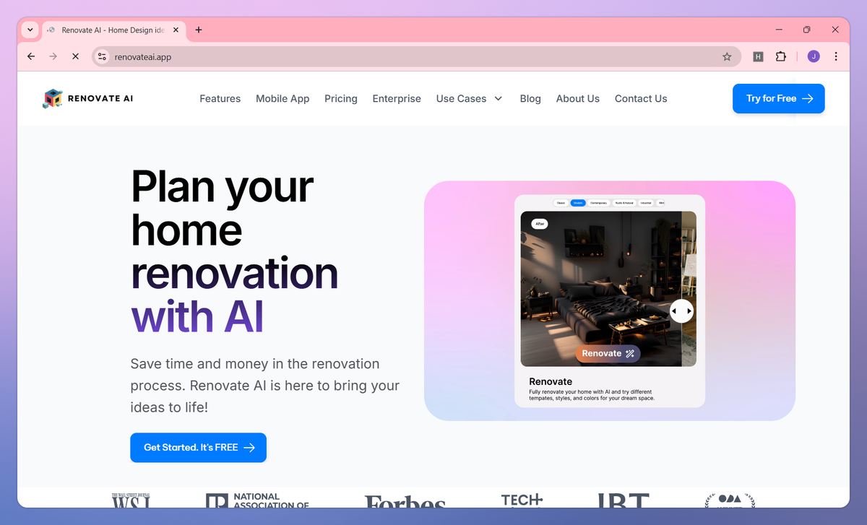This screenshot has height=525, width=867.
Task: Click the orange Renovate button on image
Action: 608,353
